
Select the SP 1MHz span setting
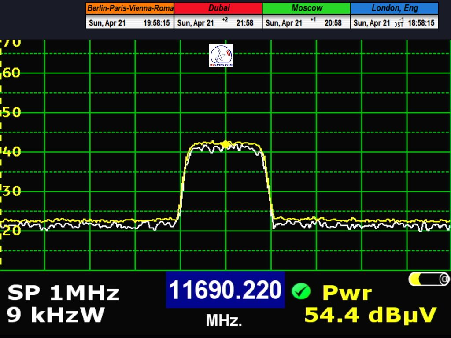[x=63, y=293]
